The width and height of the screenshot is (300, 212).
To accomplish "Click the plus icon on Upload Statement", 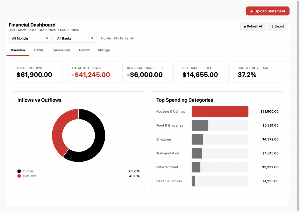I will 251,11.
